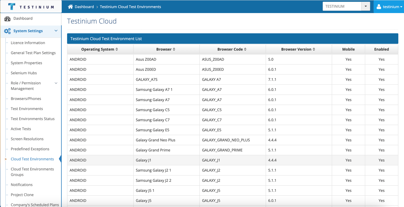Click the Testinium logo
404x207 pixels.
pyautogui.click(x=31, y=7)
